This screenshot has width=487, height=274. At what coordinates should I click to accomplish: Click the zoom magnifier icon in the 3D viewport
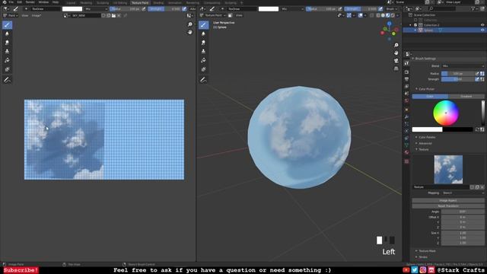(396, 46)
